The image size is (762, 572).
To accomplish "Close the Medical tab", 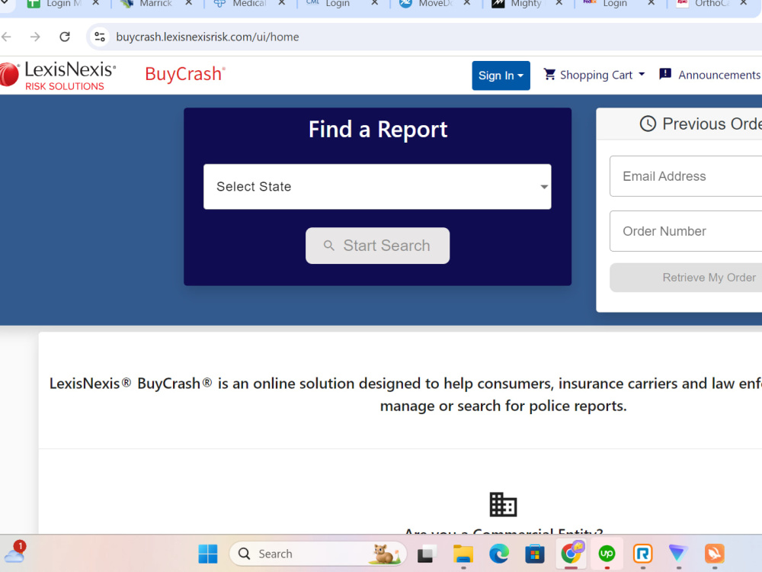I will [x=281, y=3].
